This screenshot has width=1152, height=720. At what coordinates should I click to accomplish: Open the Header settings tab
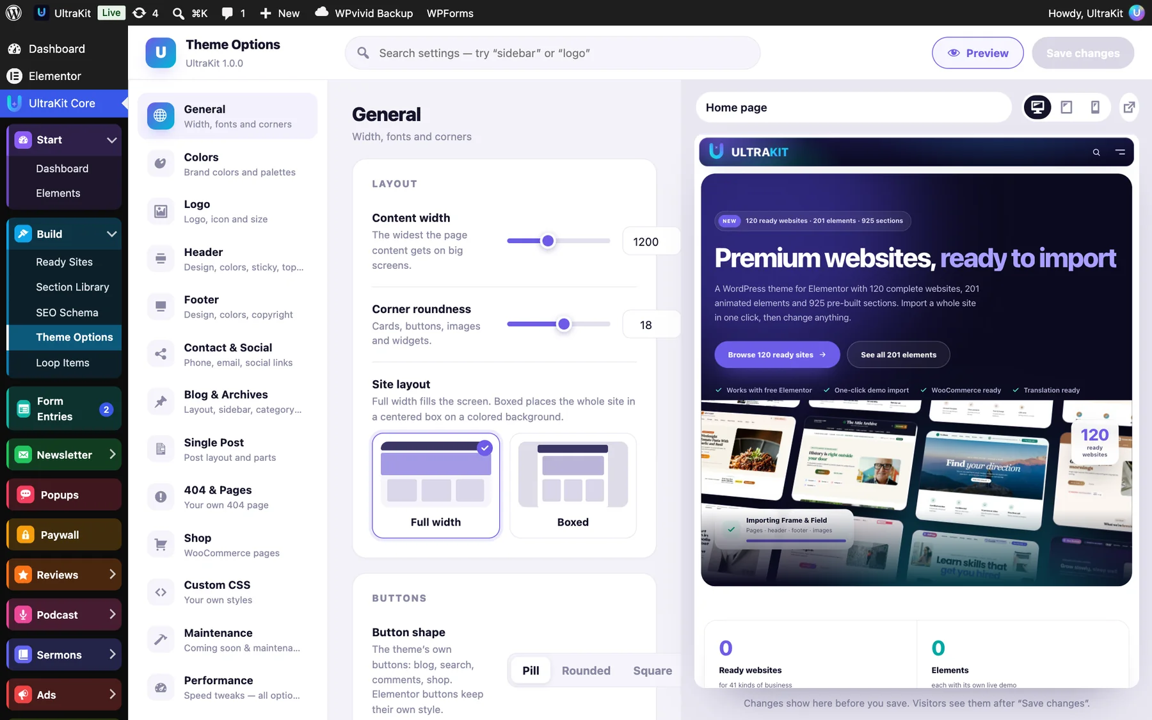click(x=227, y=259)
